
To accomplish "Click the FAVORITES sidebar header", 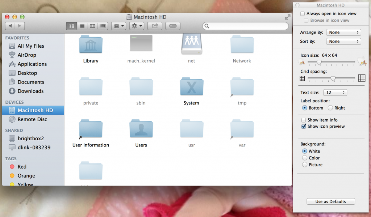I will [17, 38].
